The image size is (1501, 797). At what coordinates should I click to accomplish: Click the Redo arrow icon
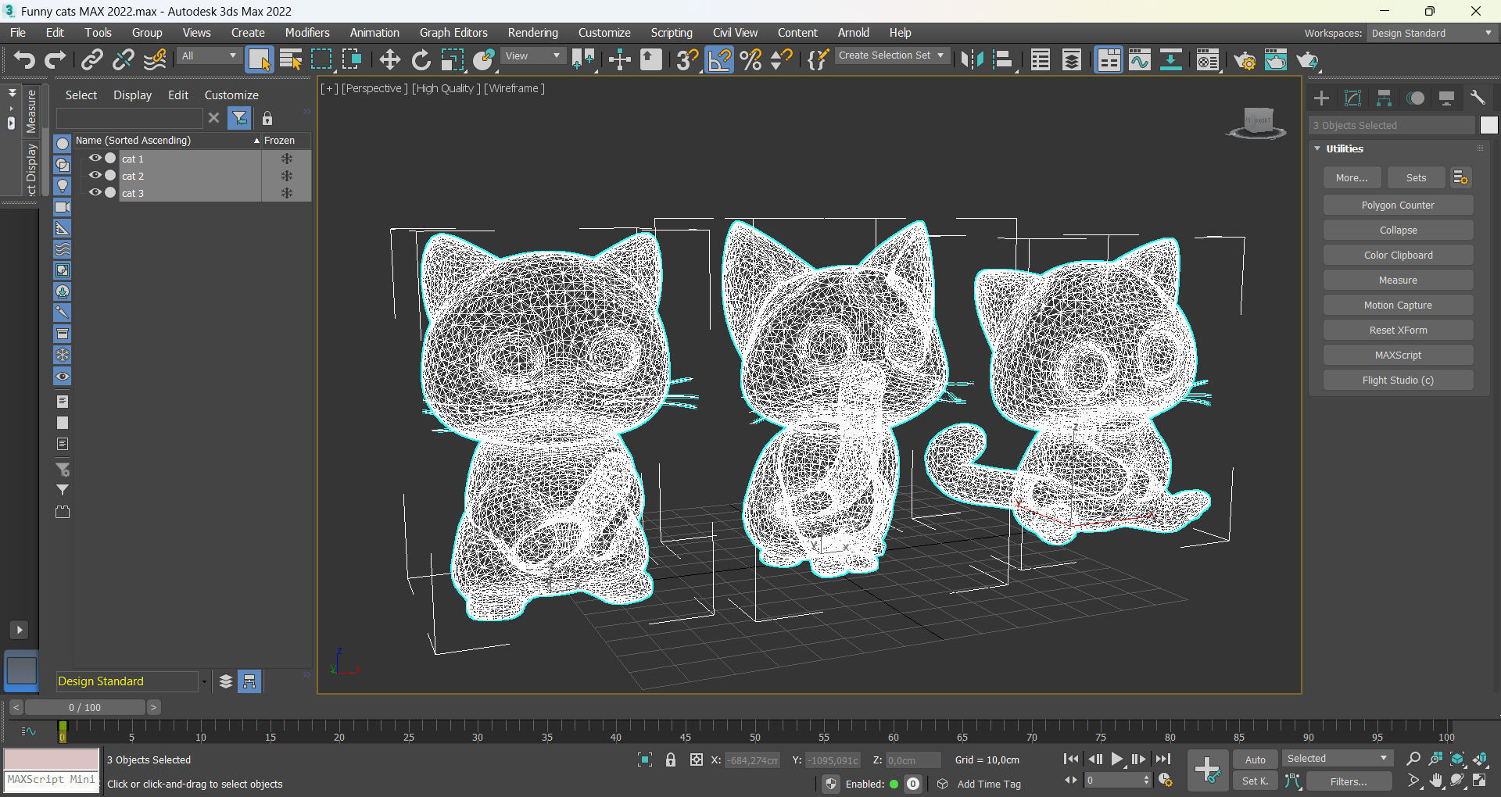pos(55,59)
